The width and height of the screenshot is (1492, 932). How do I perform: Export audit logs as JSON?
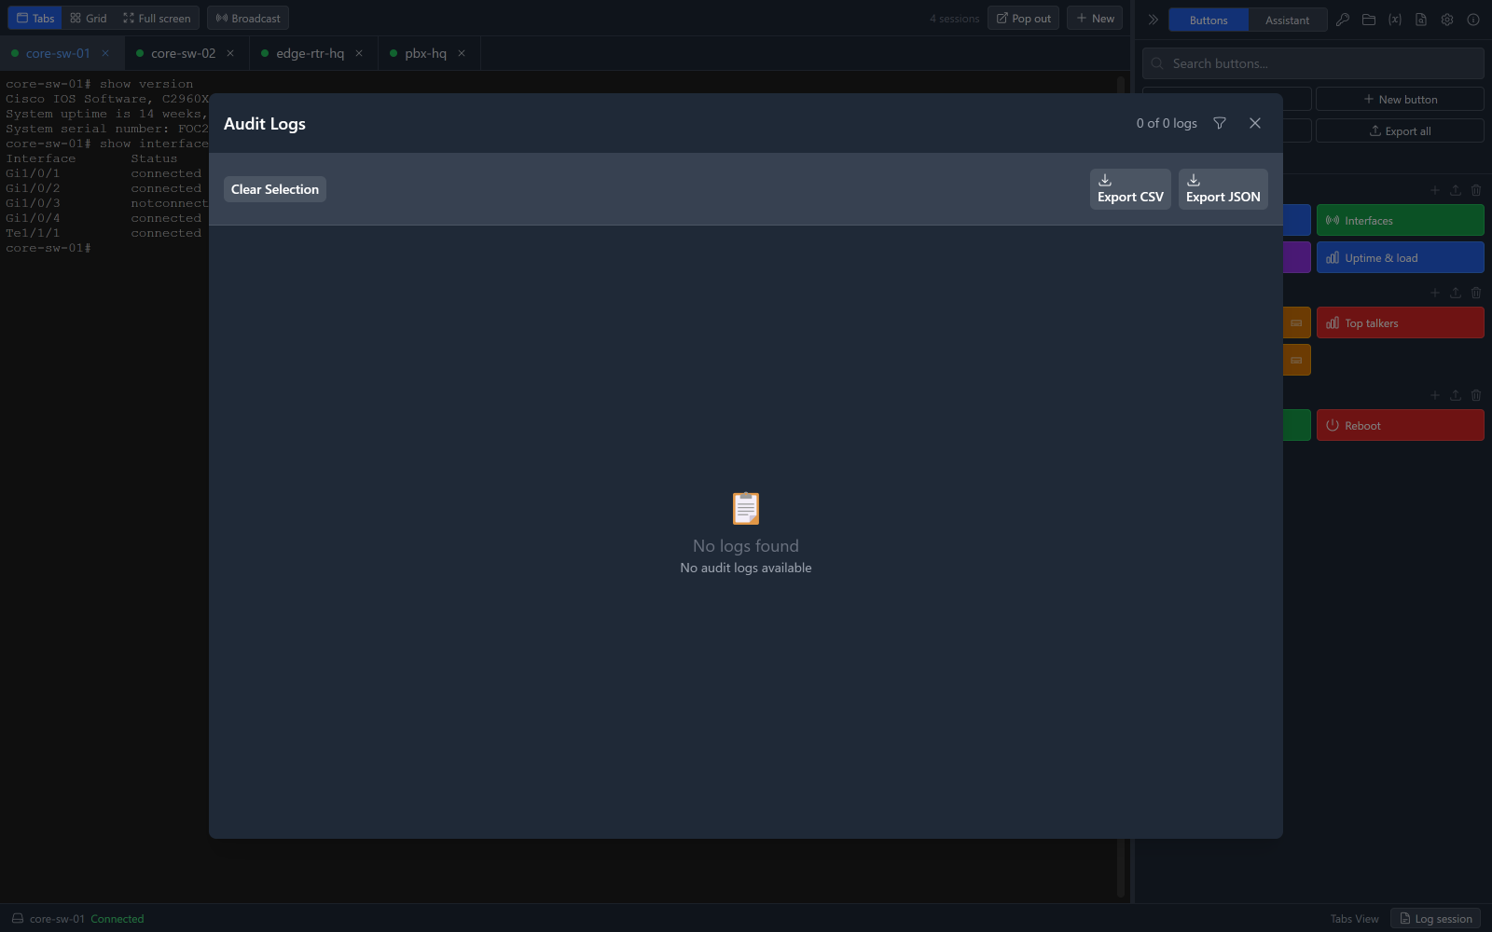click(x=1223, y=189)
